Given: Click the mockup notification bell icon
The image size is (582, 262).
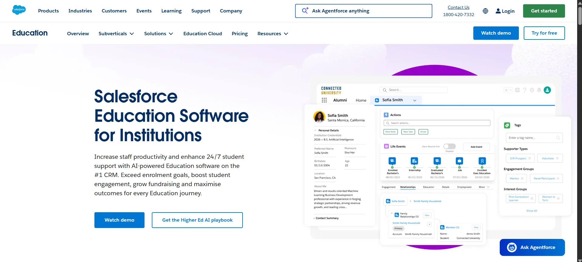Looking at the screenshot, I should [539, 90].
